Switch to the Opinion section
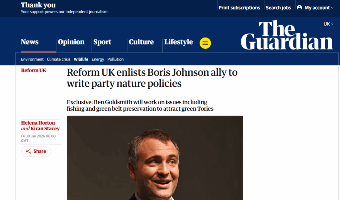The width and height of the screenshot is (340, 200). (71, 42)
